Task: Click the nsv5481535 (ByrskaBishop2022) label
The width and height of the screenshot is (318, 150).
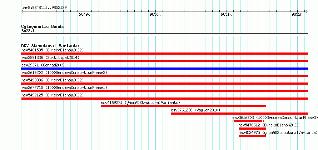Action: 53,50
